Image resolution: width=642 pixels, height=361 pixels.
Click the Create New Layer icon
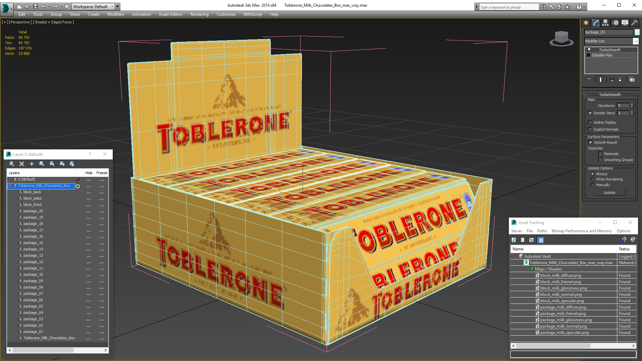12,164
